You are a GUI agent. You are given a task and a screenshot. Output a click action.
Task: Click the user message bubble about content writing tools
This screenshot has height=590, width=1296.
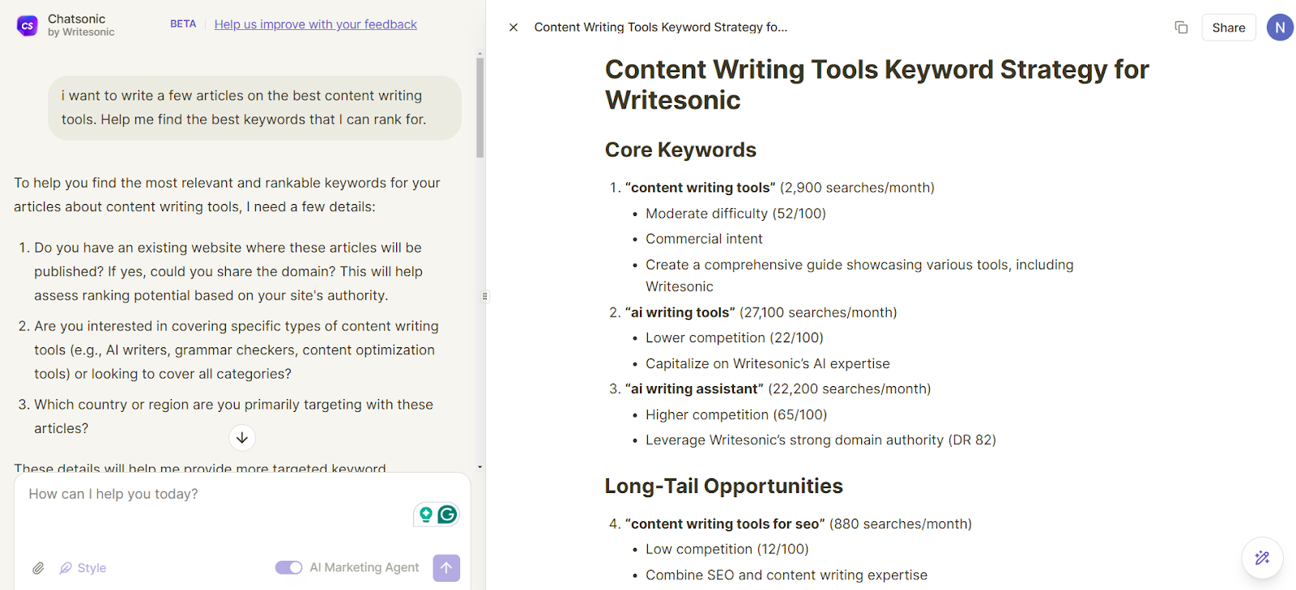click(254, 108)
